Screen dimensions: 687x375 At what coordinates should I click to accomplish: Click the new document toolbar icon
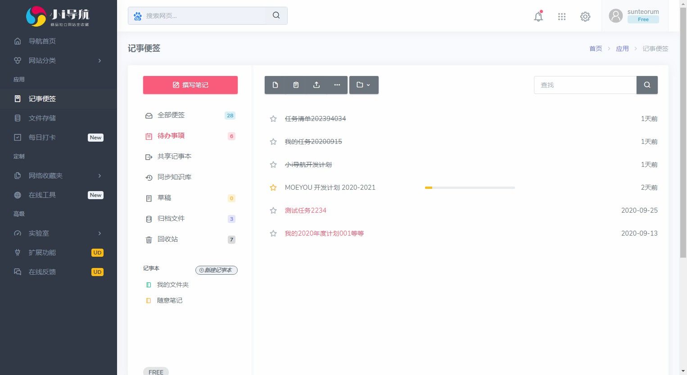(275, 85)
